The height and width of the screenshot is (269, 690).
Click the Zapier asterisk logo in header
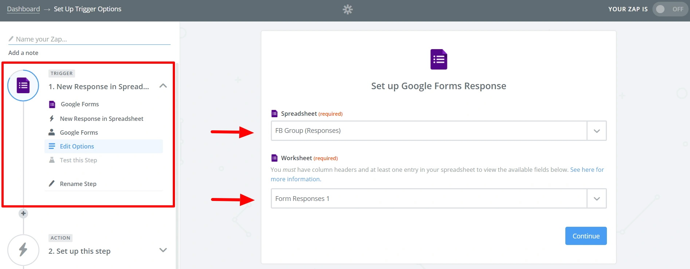348,9
